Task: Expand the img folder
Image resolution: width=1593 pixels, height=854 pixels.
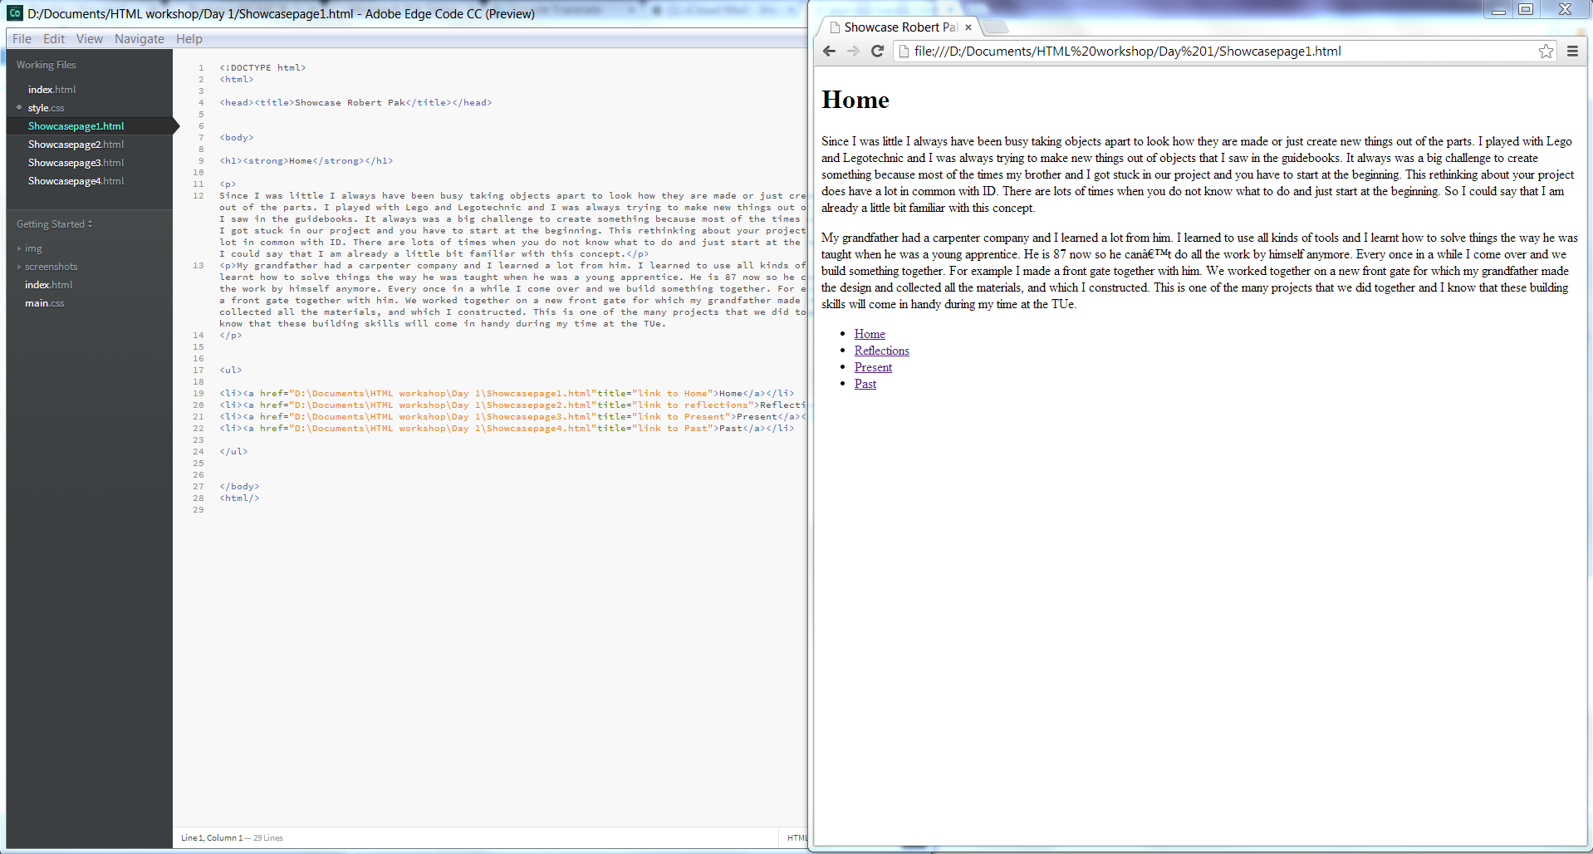Action: 32,248
